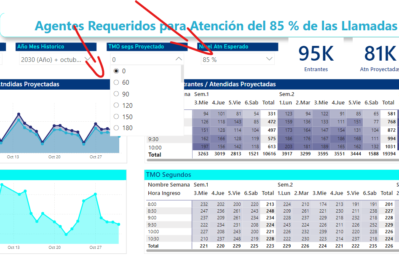Open the Nivel Atn Esperado dropdown
399x256 pixels.
(x=269, y=59)
